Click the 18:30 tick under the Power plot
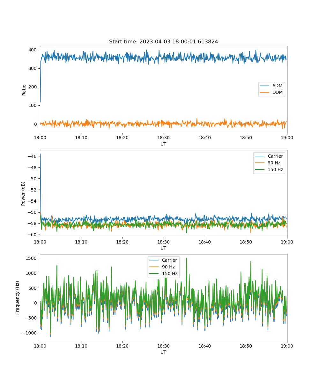 tap(163, 242)
